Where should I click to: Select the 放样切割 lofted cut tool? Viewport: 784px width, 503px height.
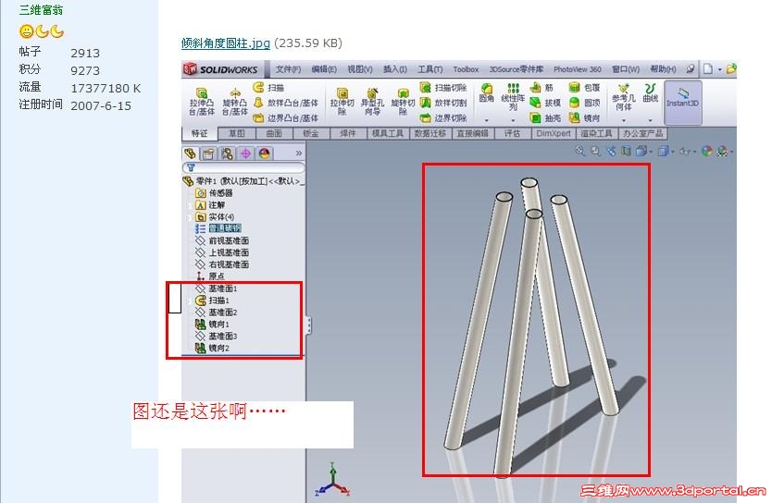[443, 103]
